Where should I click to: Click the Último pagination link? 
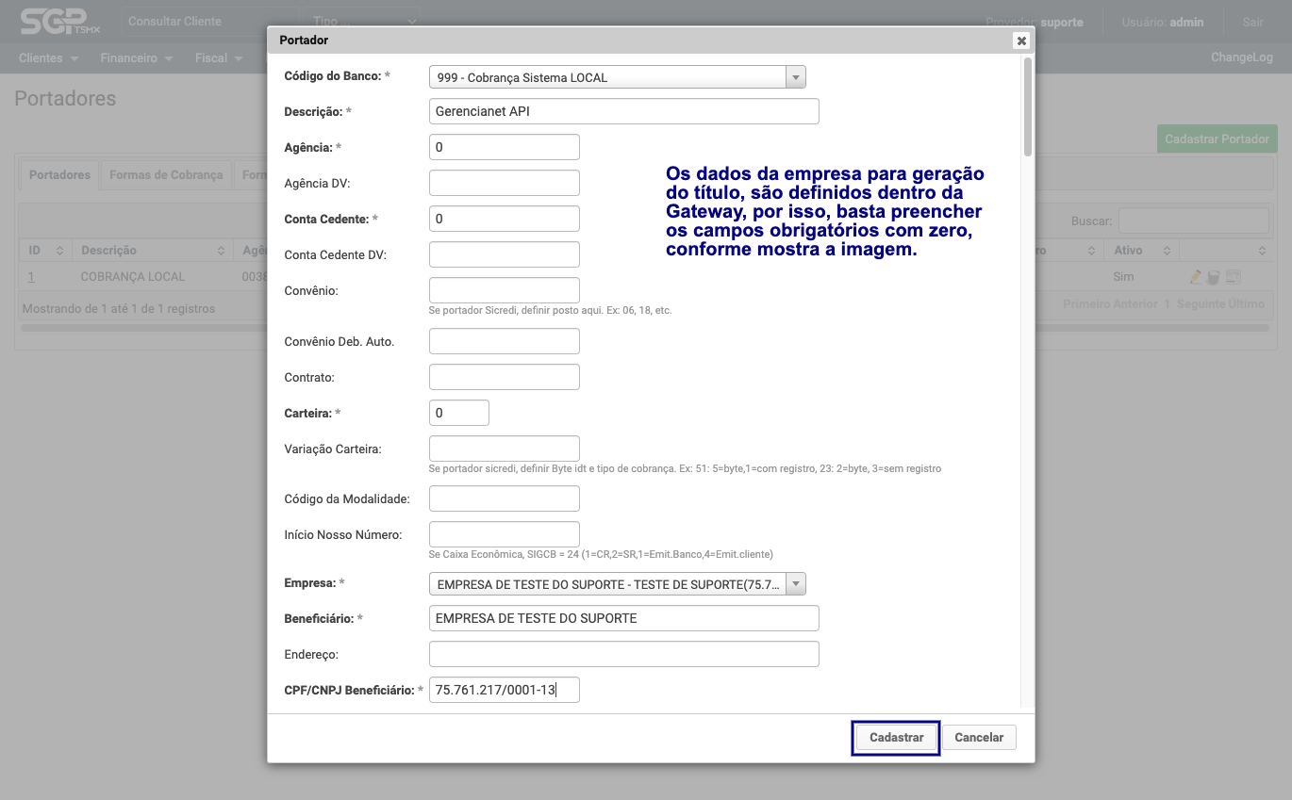(x=1246, y=304)
